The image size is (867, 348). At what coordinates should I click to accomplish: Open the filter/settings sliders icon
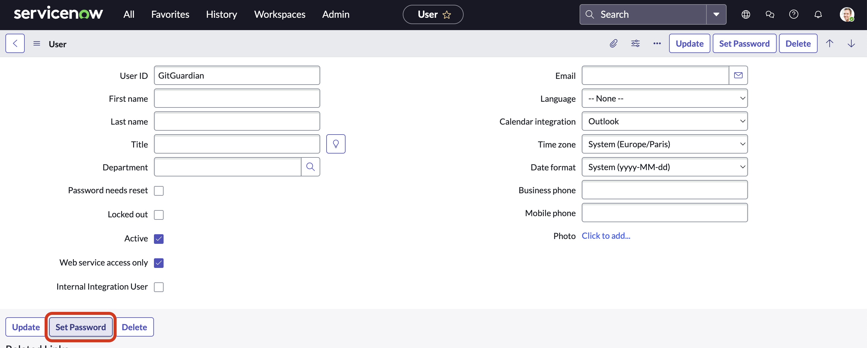[x=635, y=44]
